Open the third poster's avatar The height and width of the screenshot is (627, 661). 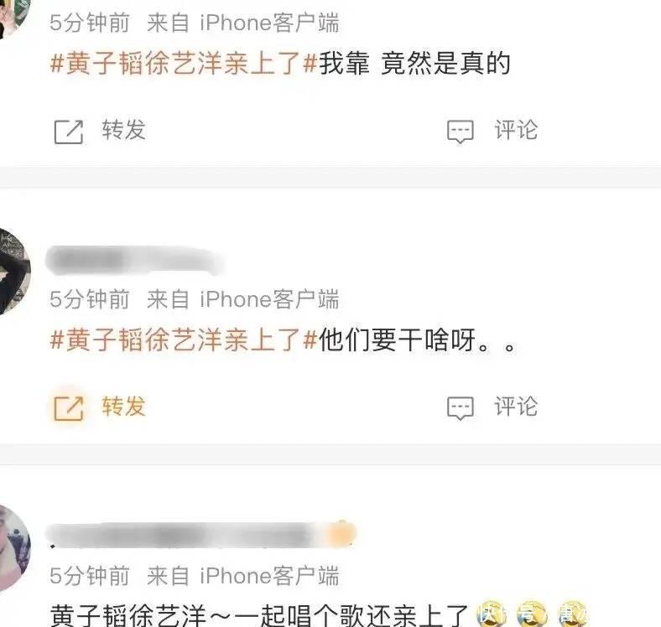pyautogui.click(x=14, y=547)
